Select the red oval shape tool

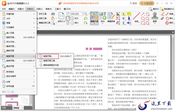tap(143, 18)
